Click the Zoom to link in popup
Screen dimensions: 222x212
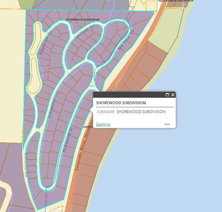pyautogui.click(x=103, y=124)
